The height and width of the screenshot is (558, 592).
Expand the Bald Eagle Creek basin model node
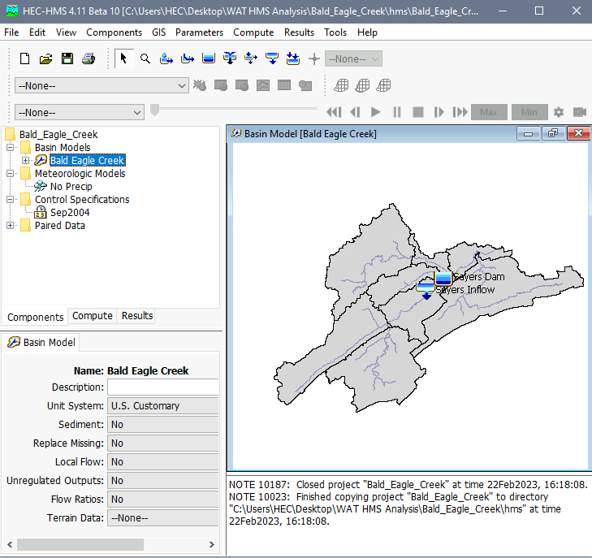click(25, 161)
